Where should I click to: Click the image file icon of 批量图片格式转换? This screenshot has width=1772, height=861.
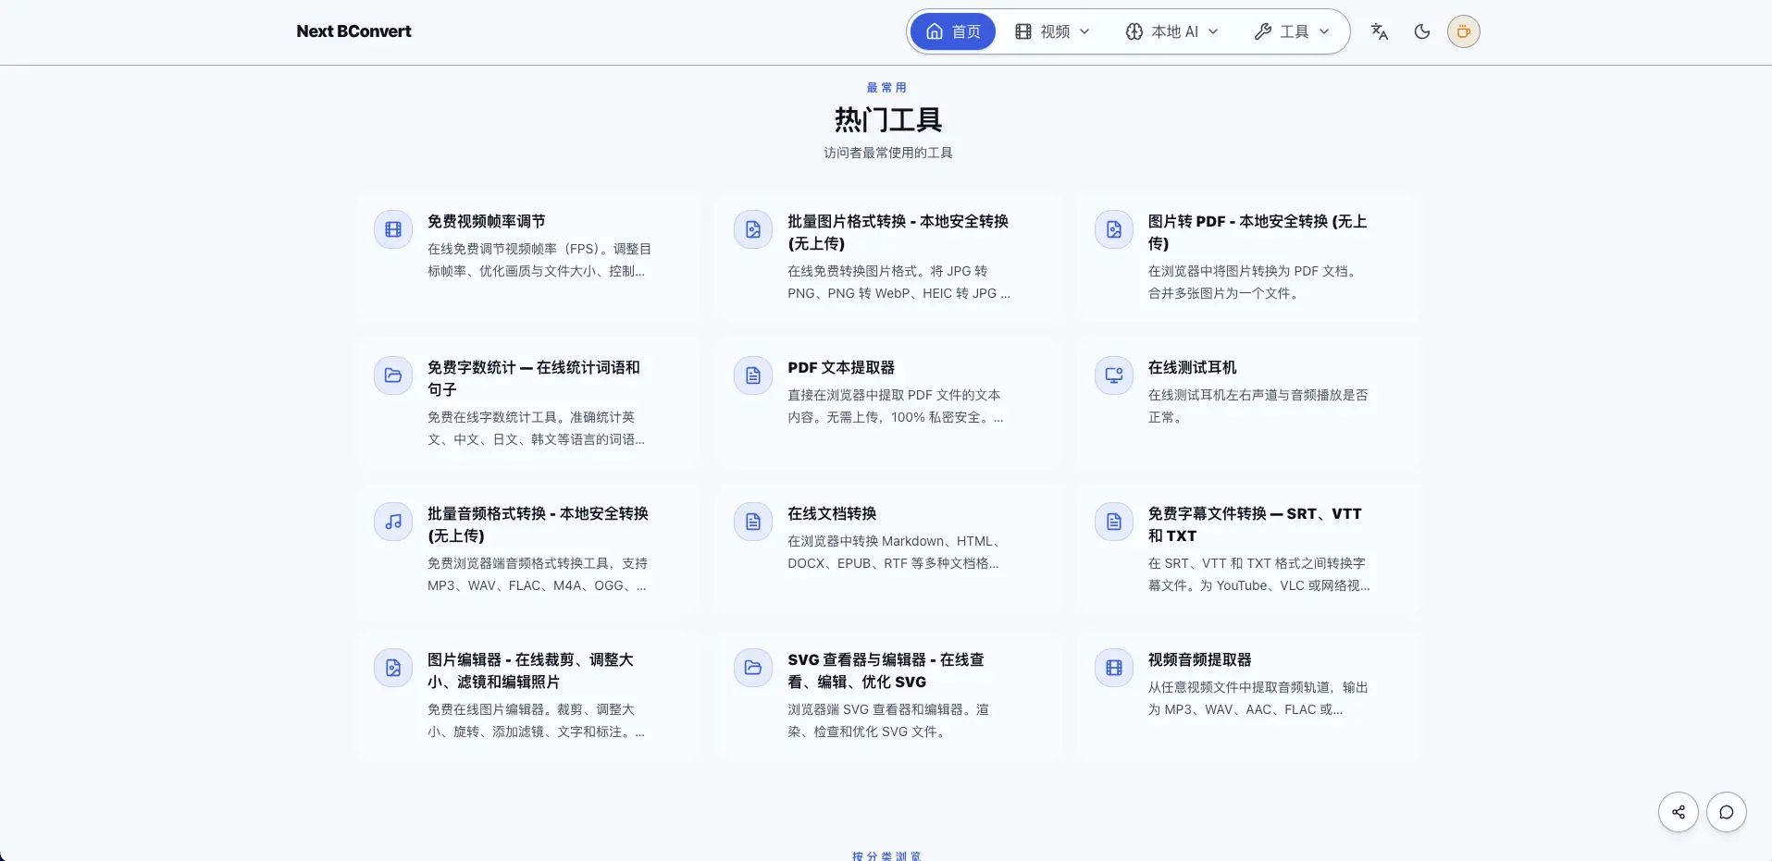[753, 229]
